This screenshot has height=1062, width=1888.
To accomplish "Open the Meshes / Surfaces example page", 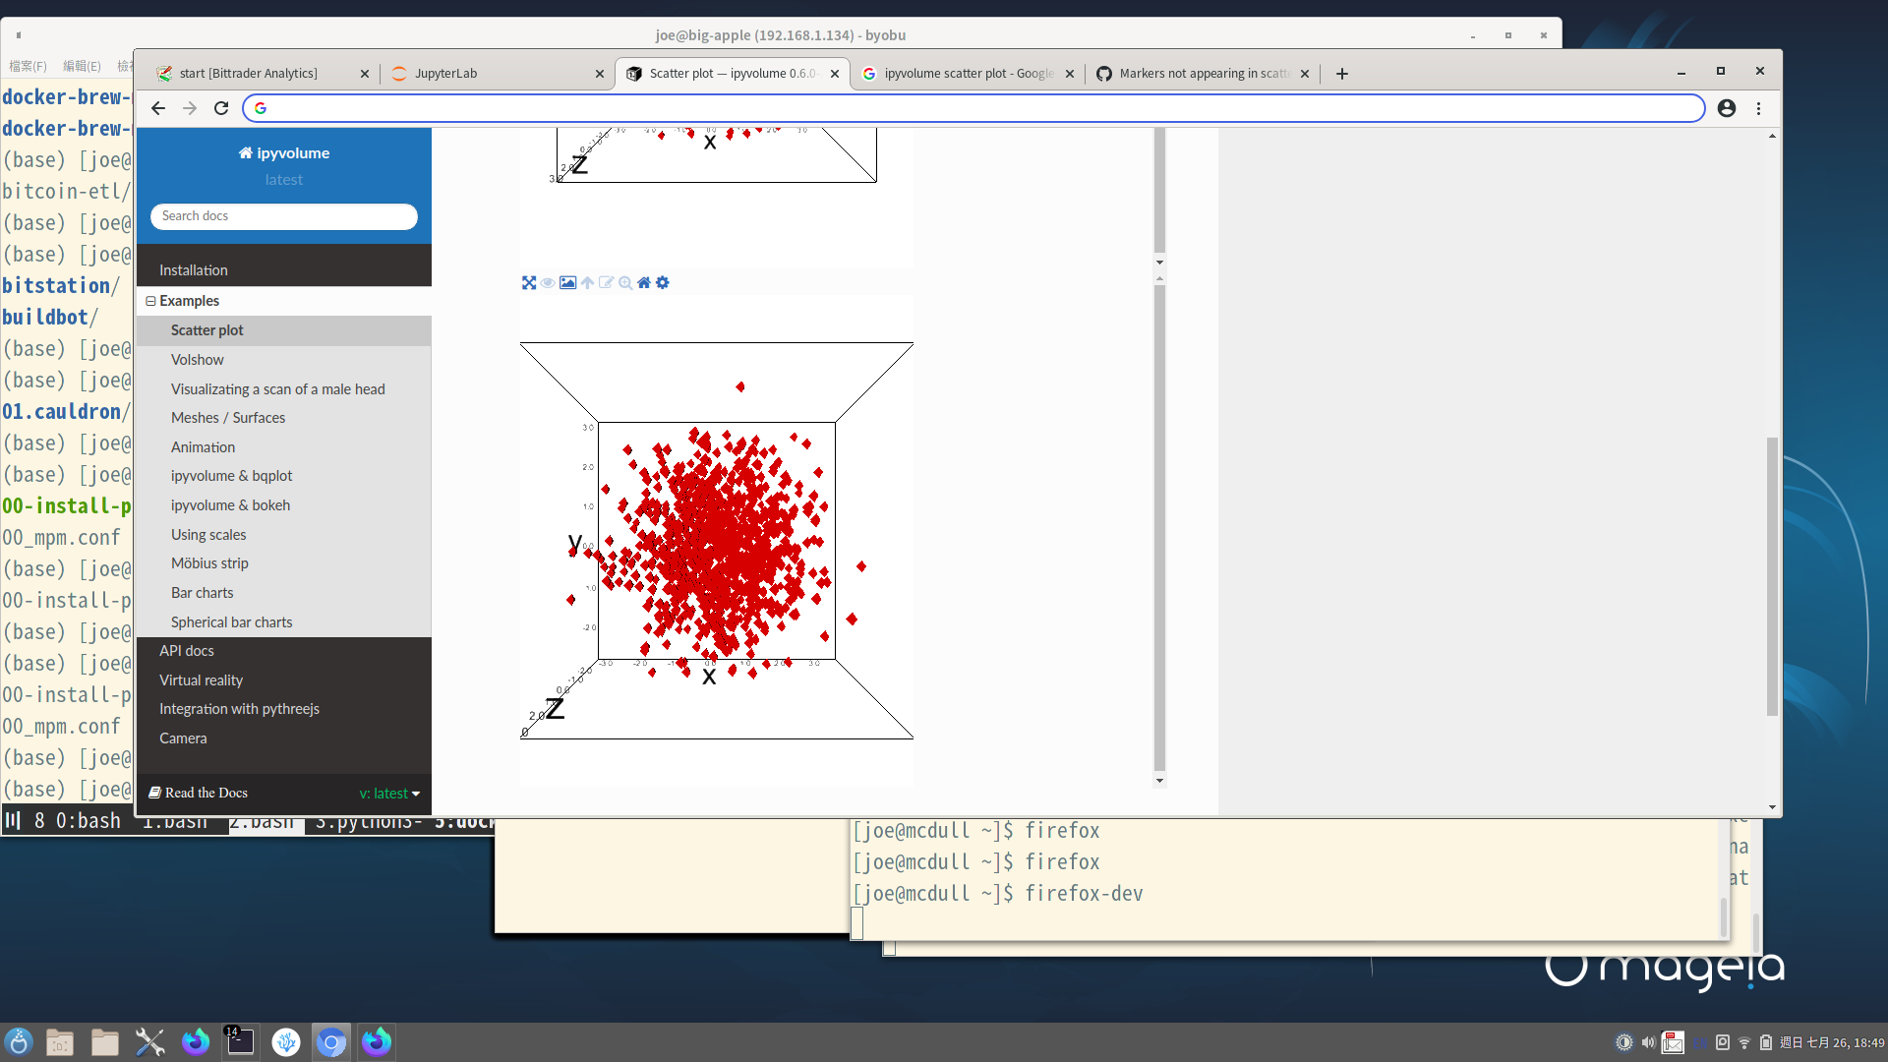I will point(228,417).
